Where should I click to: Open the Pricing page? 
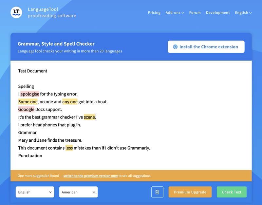(x=154, y=13)
